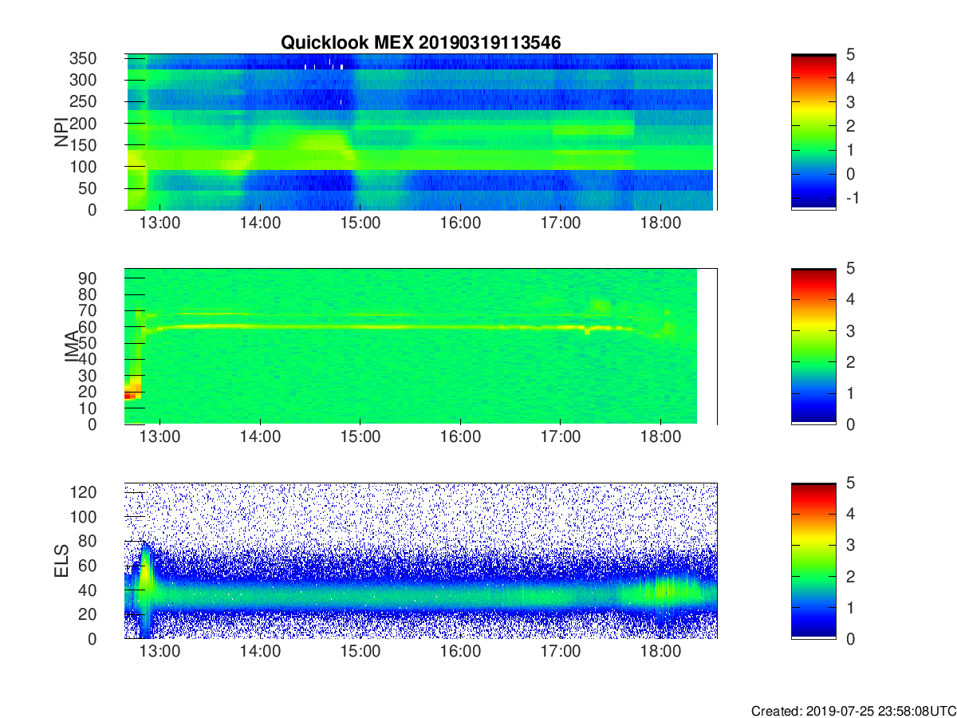Select the NPI y-axis label

(x=61, y=132)
